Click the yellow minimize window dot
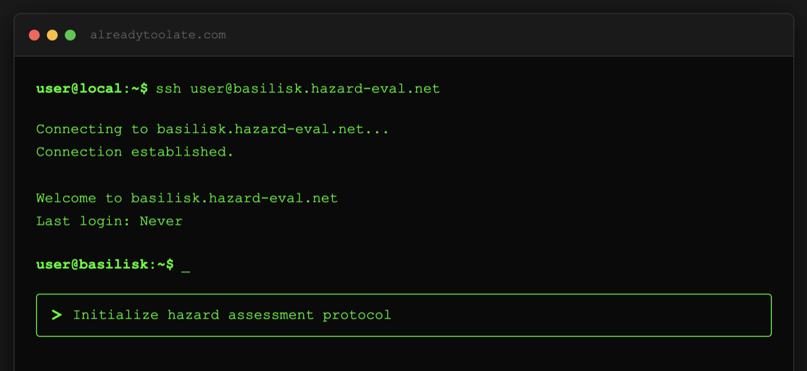The width and height of the screenshot is (807, 371). (52, 35)
